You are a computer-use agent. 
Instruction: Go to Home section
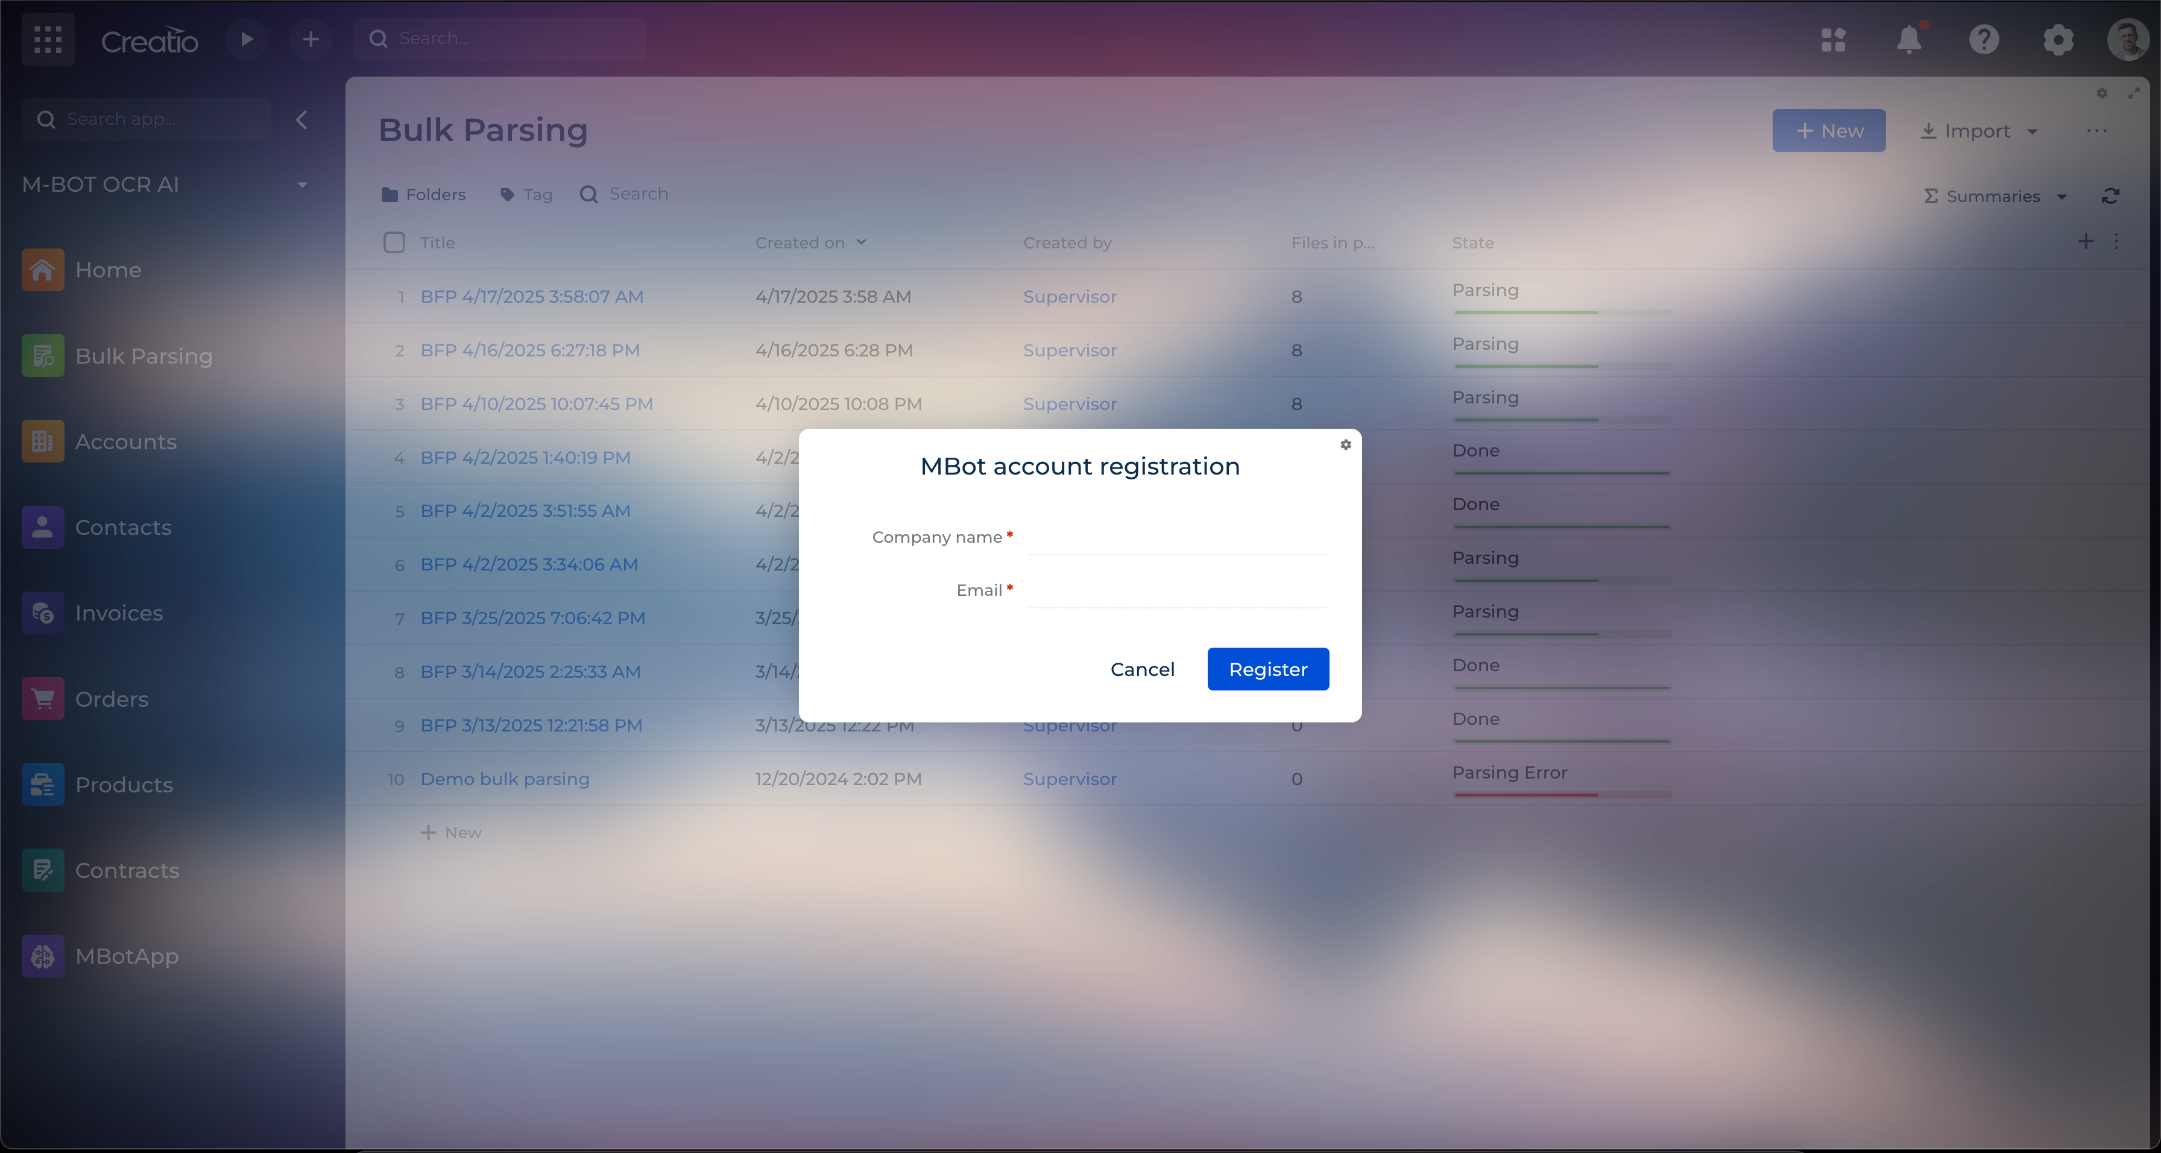tap(82, 270)
